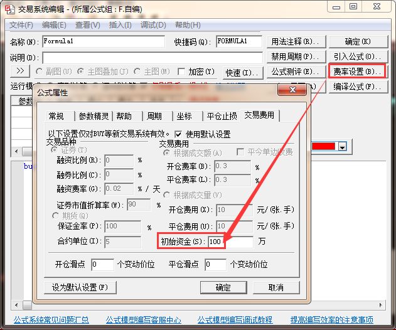The width and height of the screenshot is (396, 330).
Task: Click the 融资比例(R) field
Action: 119,161
